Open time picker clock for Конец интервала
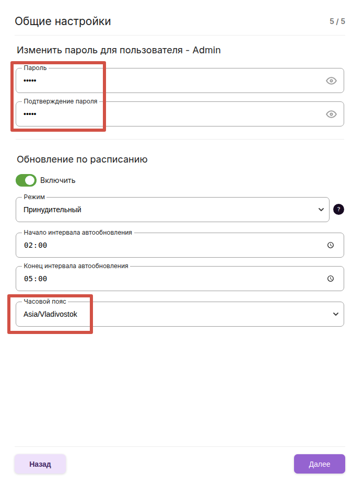 (330, 279)
